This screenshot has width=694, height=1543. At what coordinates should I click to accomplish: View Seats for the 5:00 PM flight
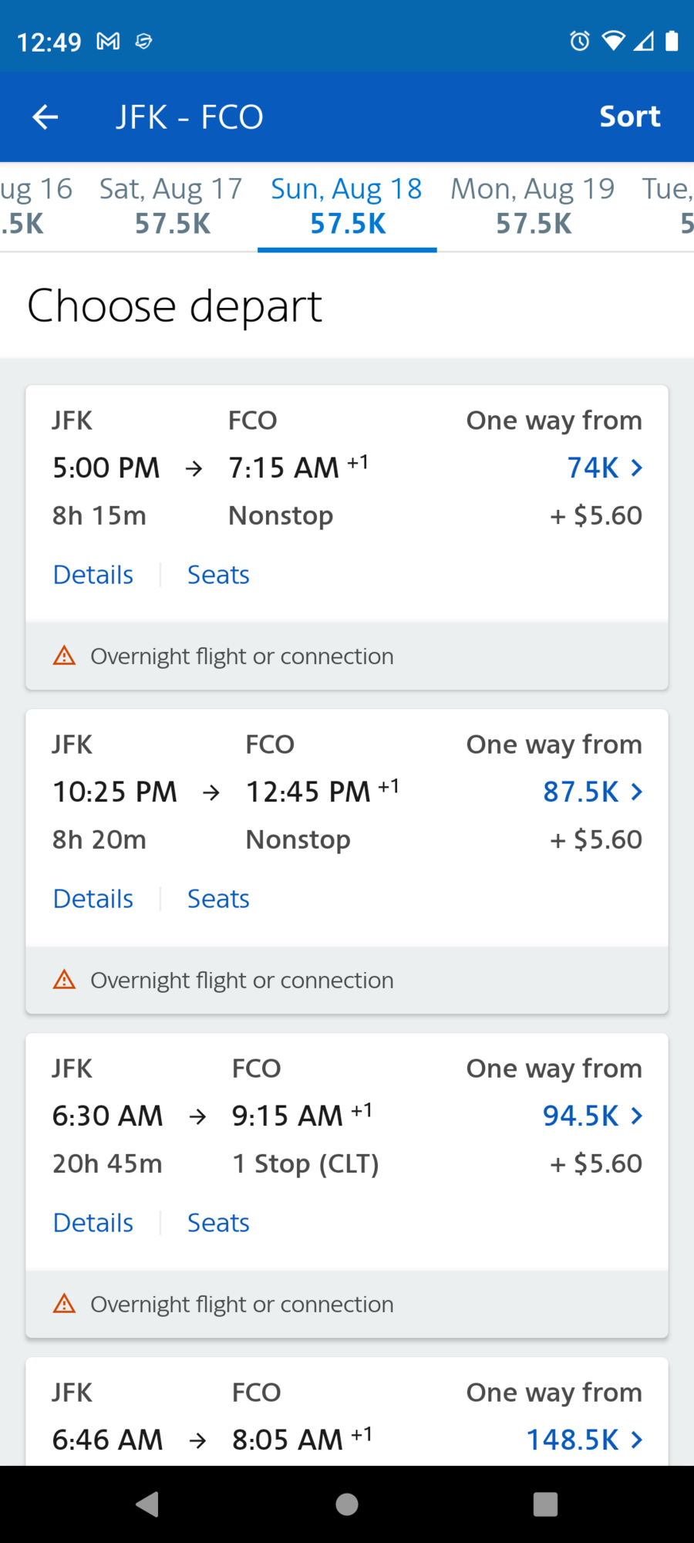click(x=218, y=575)
